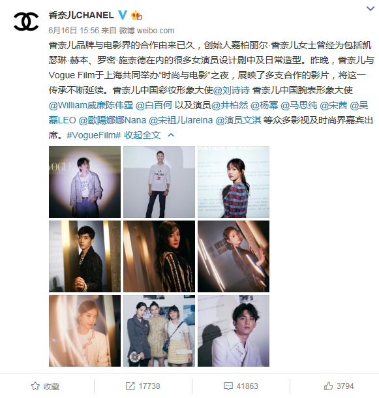Image resolution: width=379 pixels, height=398 pixels.
Task: Open the 香奈儿CHANEL account name
Action: (x=82, y=15)
